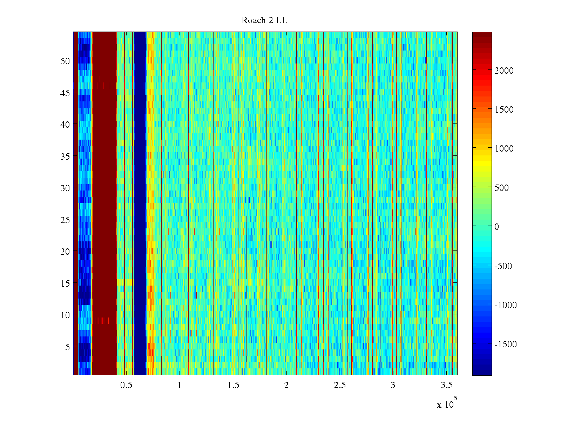Viewport: 561px width, 421px height.
Task: Click colorbar label -500
Action: point(503,266)
